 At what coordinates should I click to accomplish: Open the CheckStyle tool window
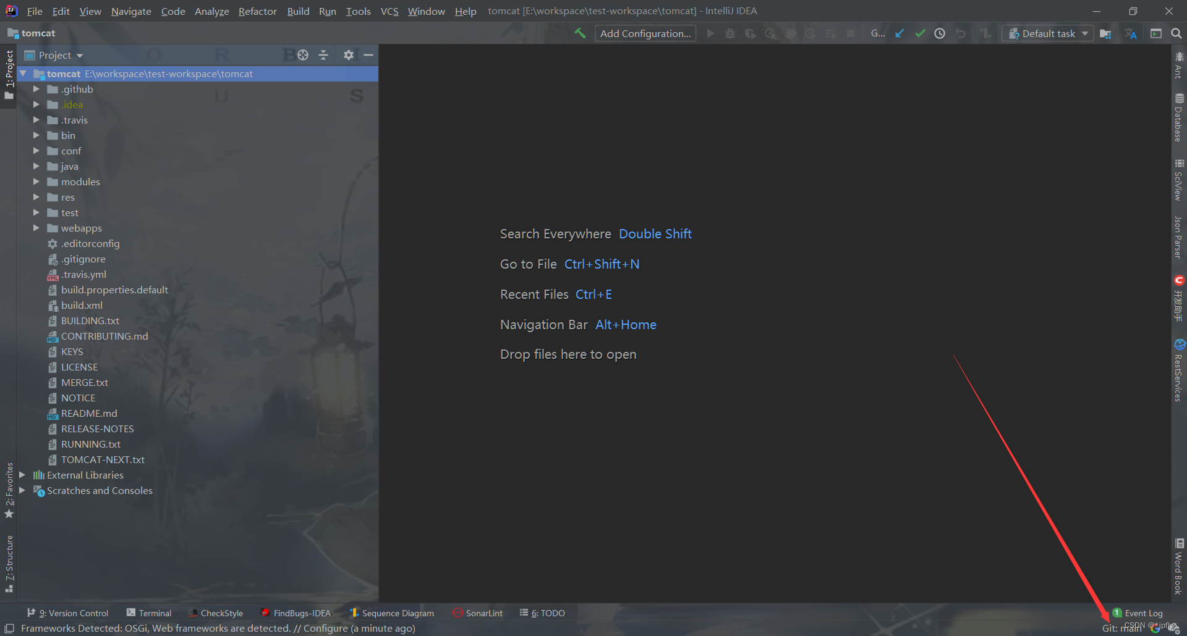[216, 613]
